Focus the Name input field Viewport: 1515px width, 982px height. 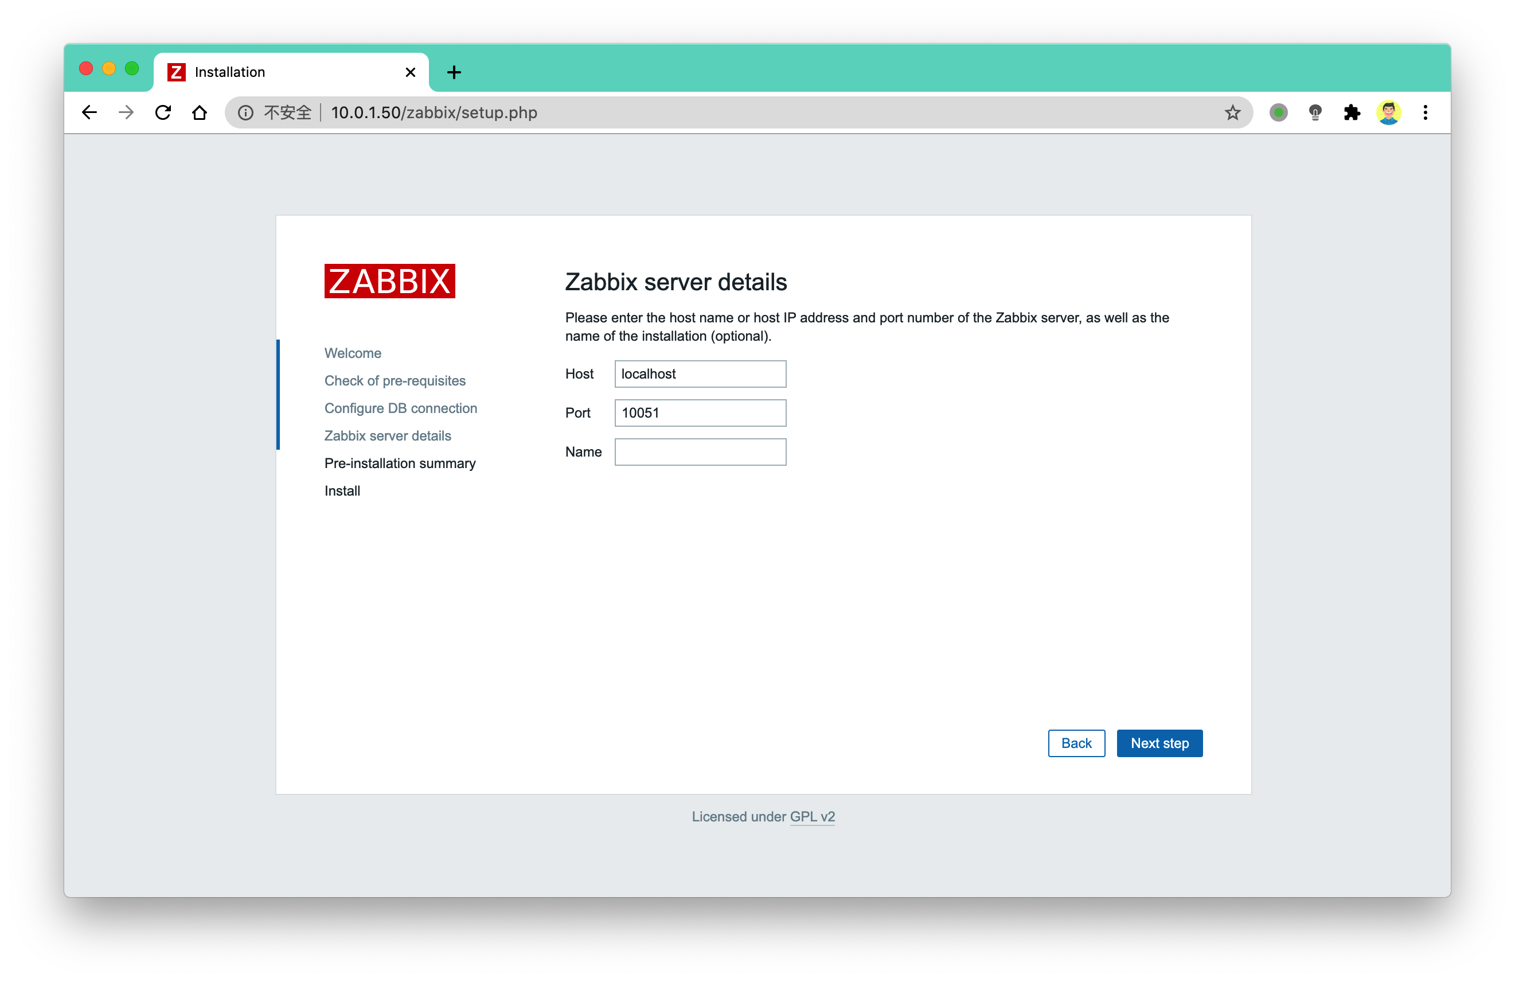pos(700,451)
